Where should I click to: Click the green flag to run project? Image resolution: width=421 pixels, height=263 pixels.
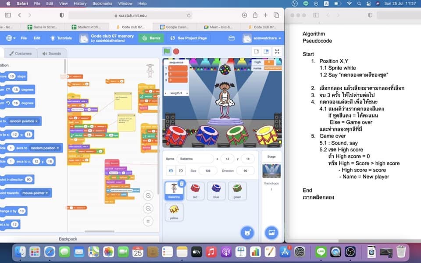coord(167,51)
